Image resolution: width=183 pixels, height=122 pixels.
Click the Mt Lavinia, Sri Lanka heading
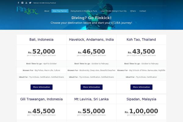coord(91,99)
